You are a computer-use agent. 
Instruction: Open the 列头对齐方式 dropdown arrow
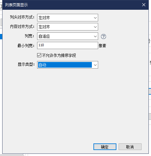[95, 18]
